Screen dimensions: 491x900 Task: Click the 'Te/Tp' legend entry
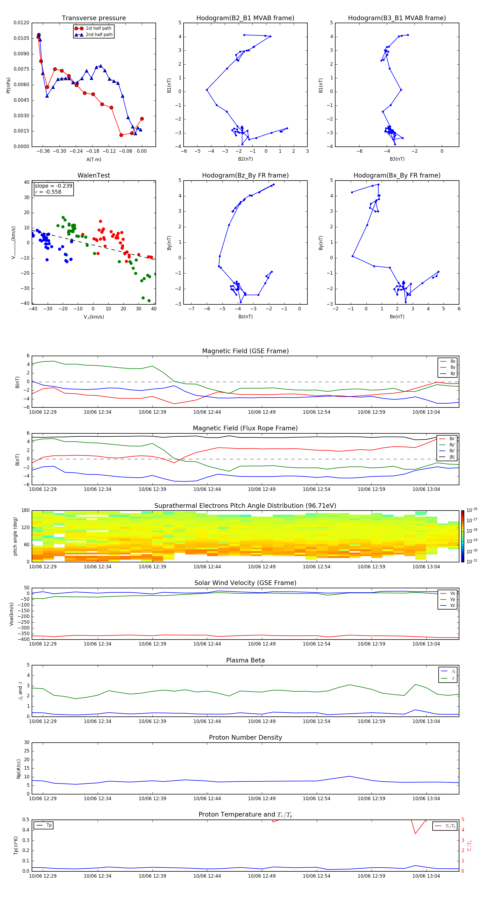click(x=445, y=826)
